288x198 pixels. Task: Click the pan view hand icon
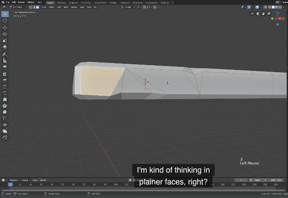point(263,14)
